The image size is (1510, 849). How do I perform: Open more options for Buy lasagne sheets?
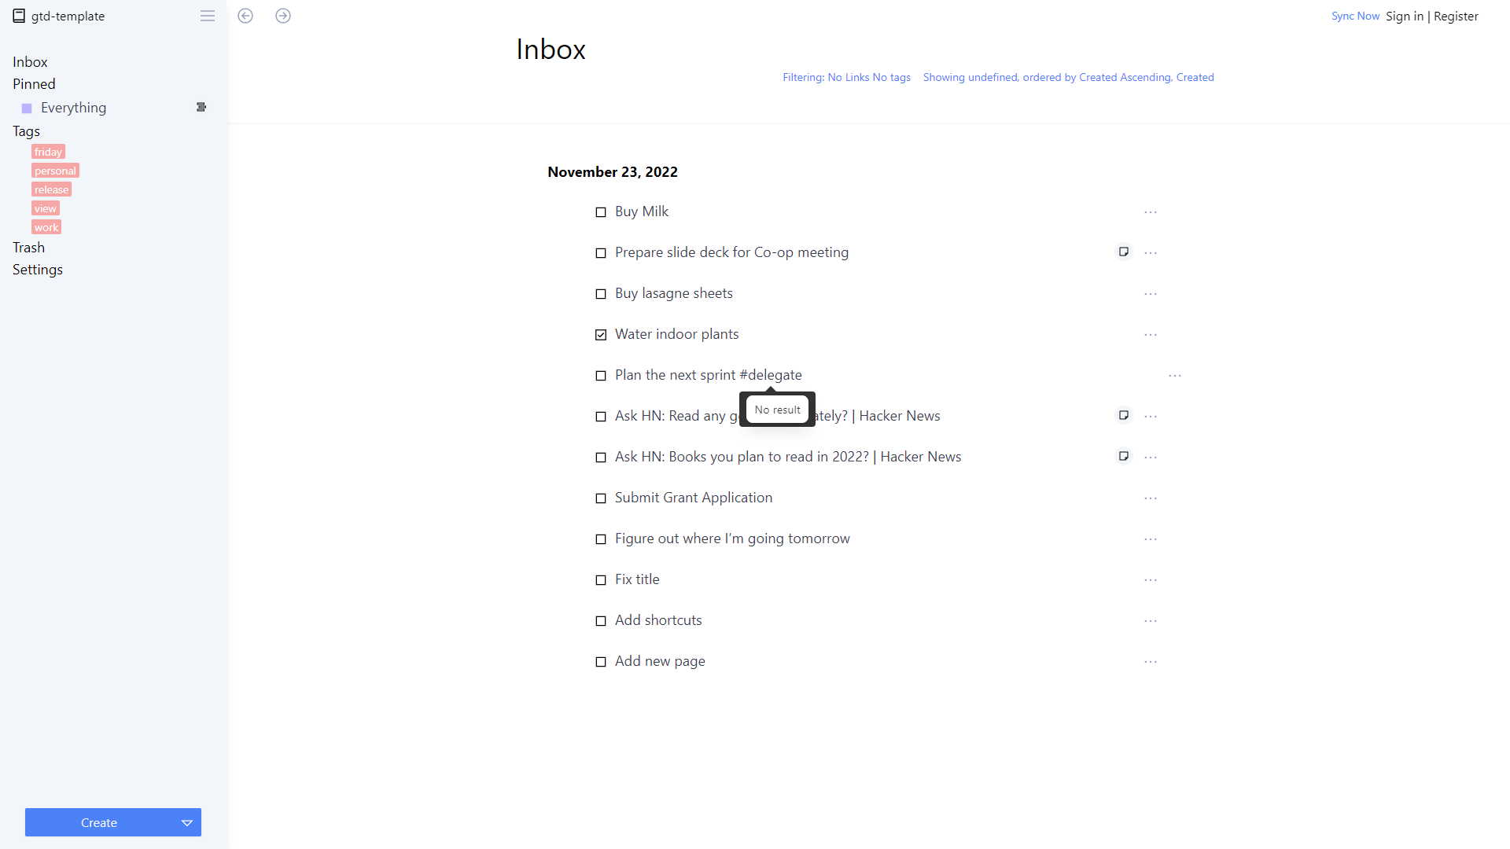[1151, 294]
